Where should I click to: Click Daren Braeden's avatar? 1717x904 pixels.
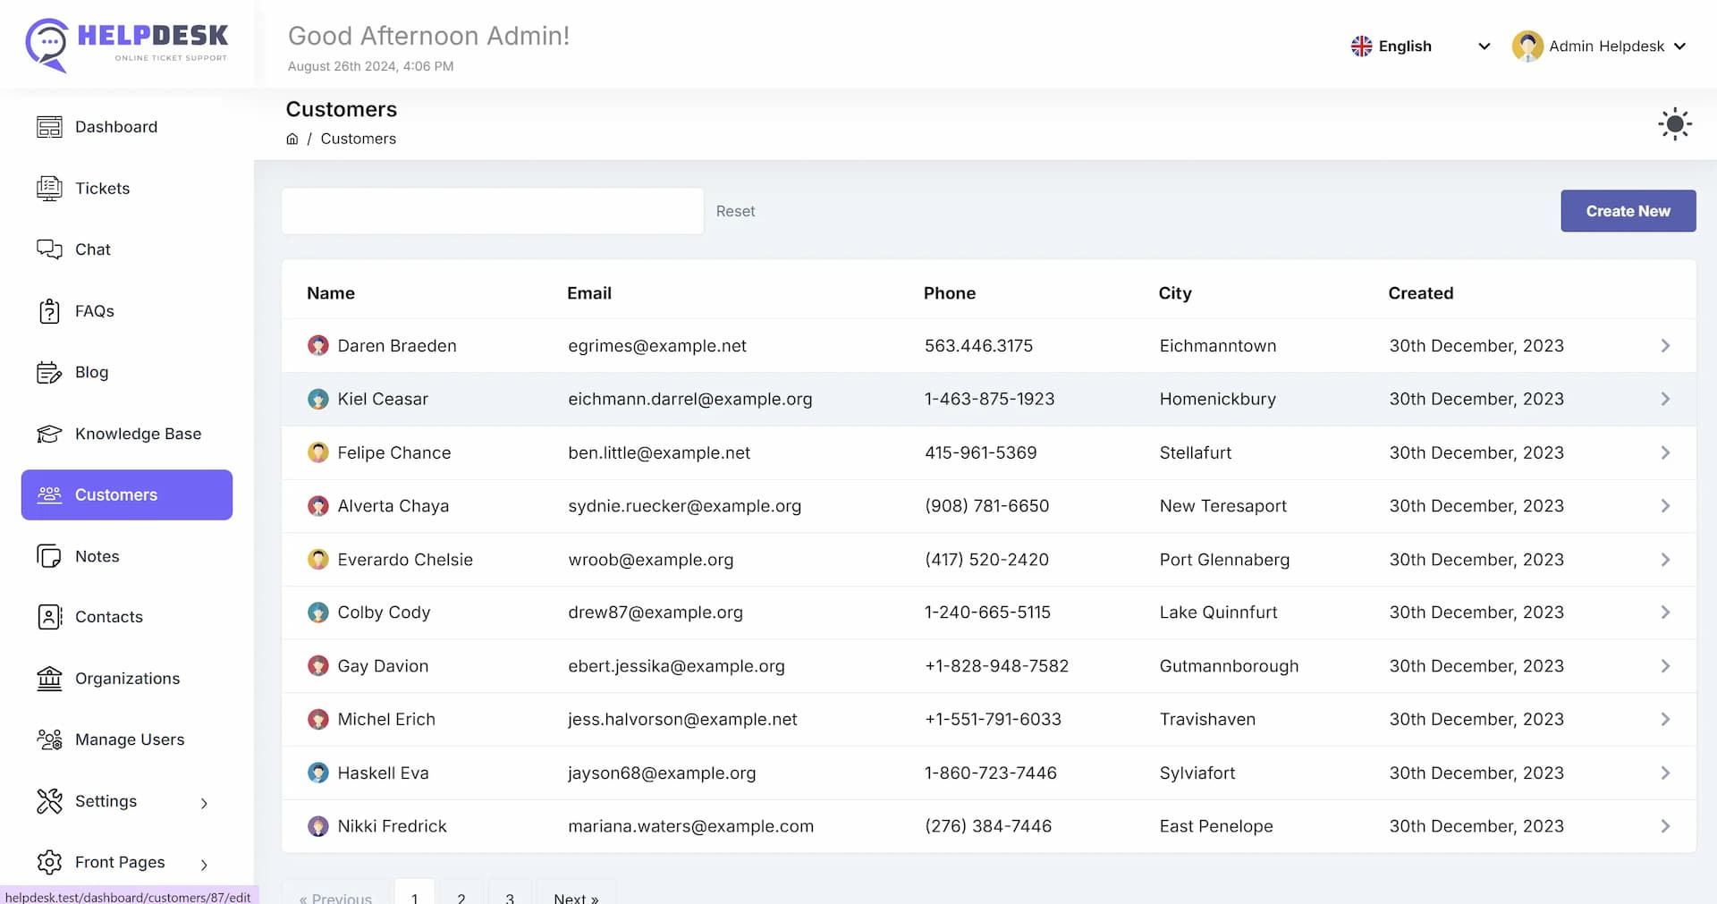click(317, 346)
